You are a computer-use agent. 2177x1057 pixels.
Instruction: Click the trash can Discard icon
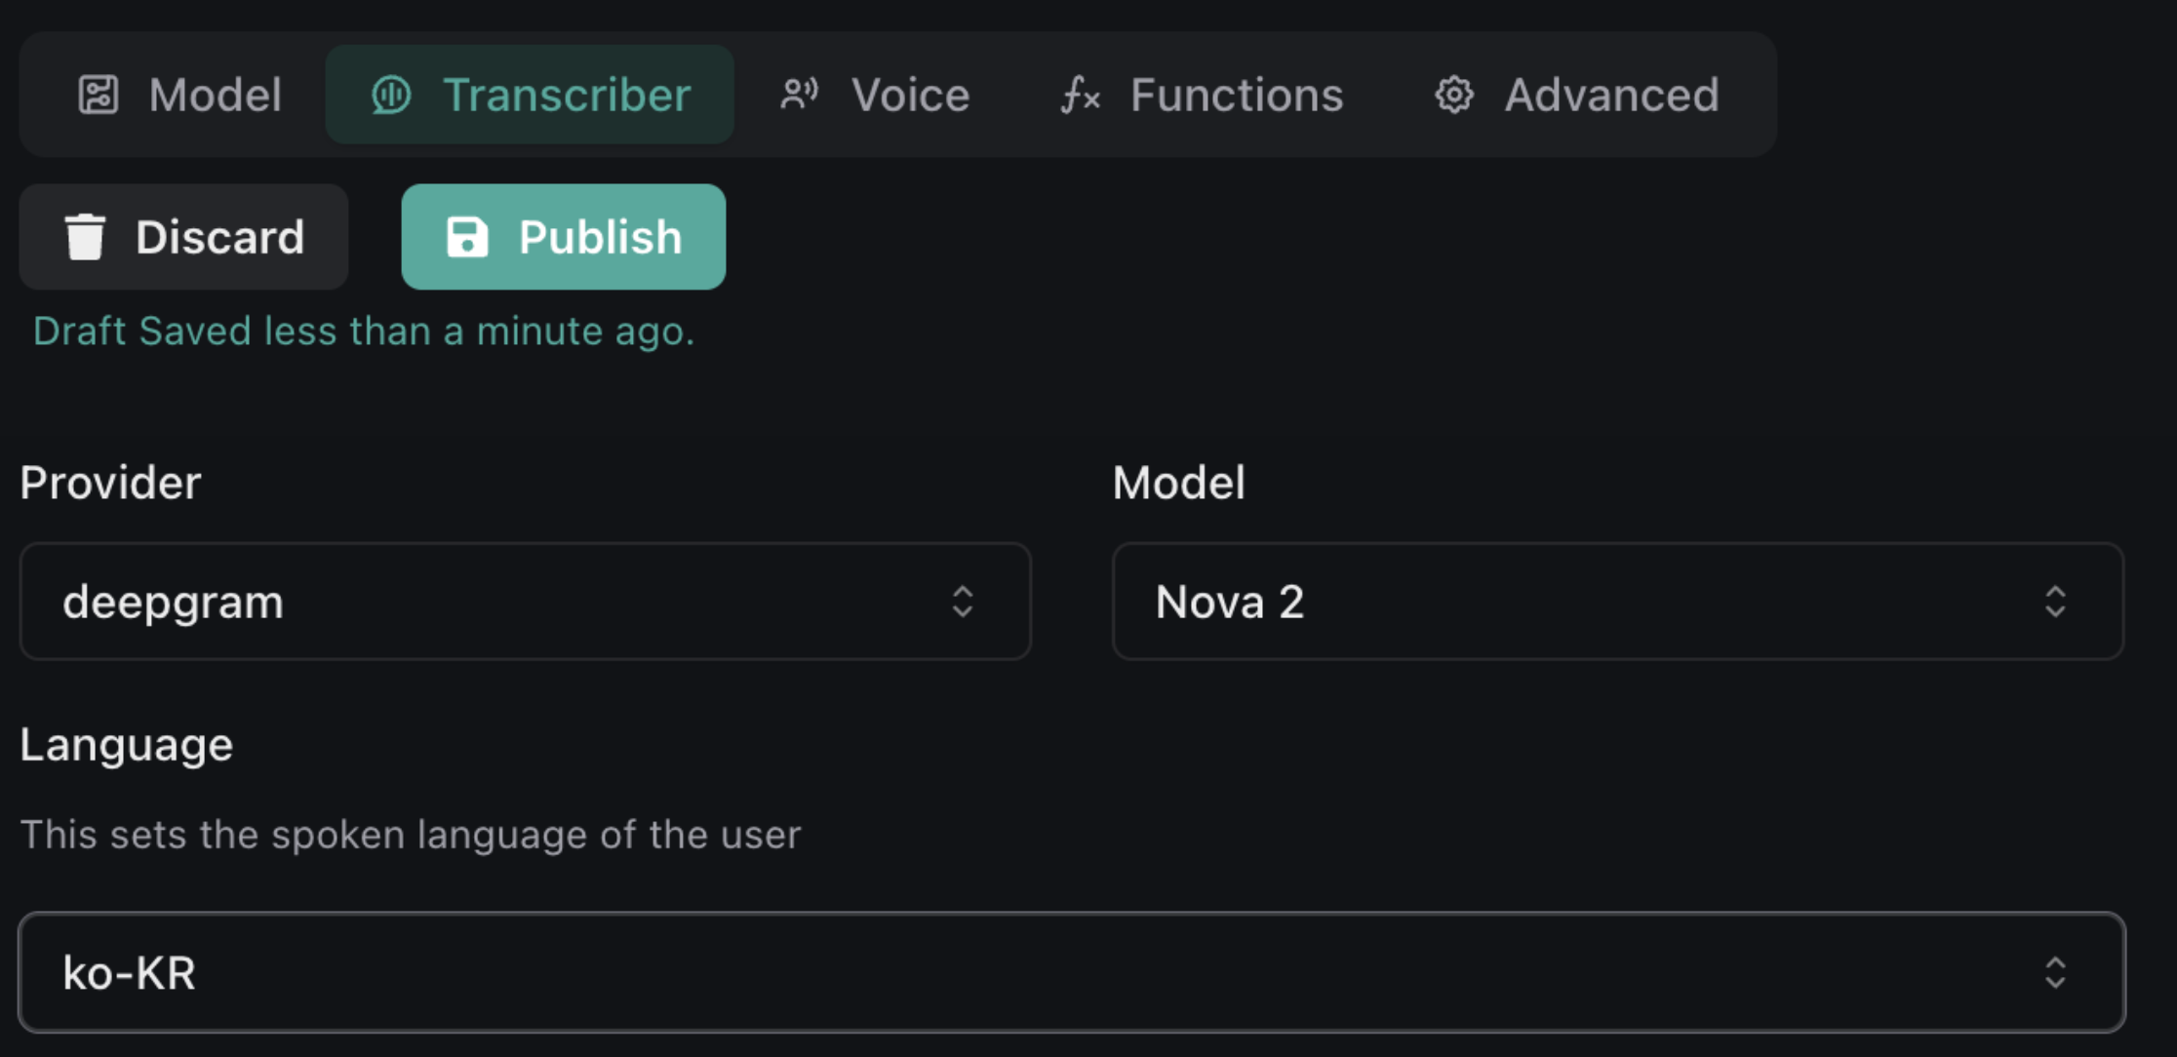(85, 237)
